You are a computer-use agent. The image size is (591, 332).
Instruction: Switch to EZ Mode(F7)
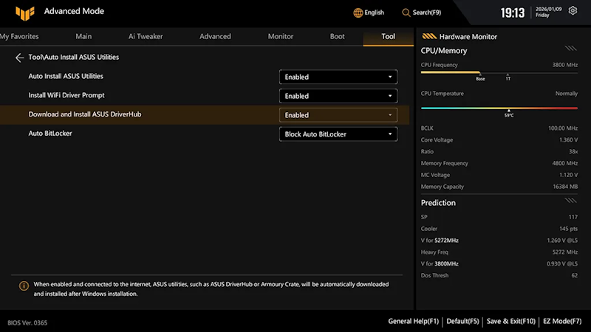[x=562, y=322]
